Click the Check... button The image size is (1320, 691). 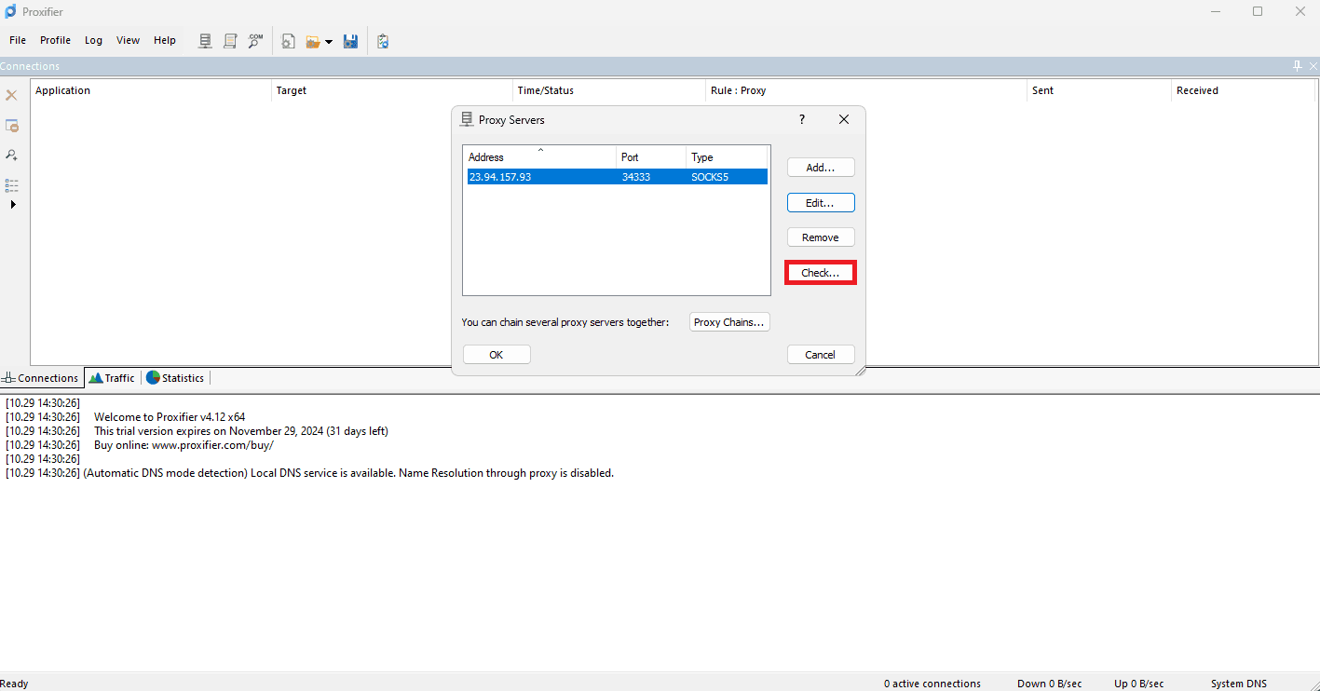click(820, 273)
